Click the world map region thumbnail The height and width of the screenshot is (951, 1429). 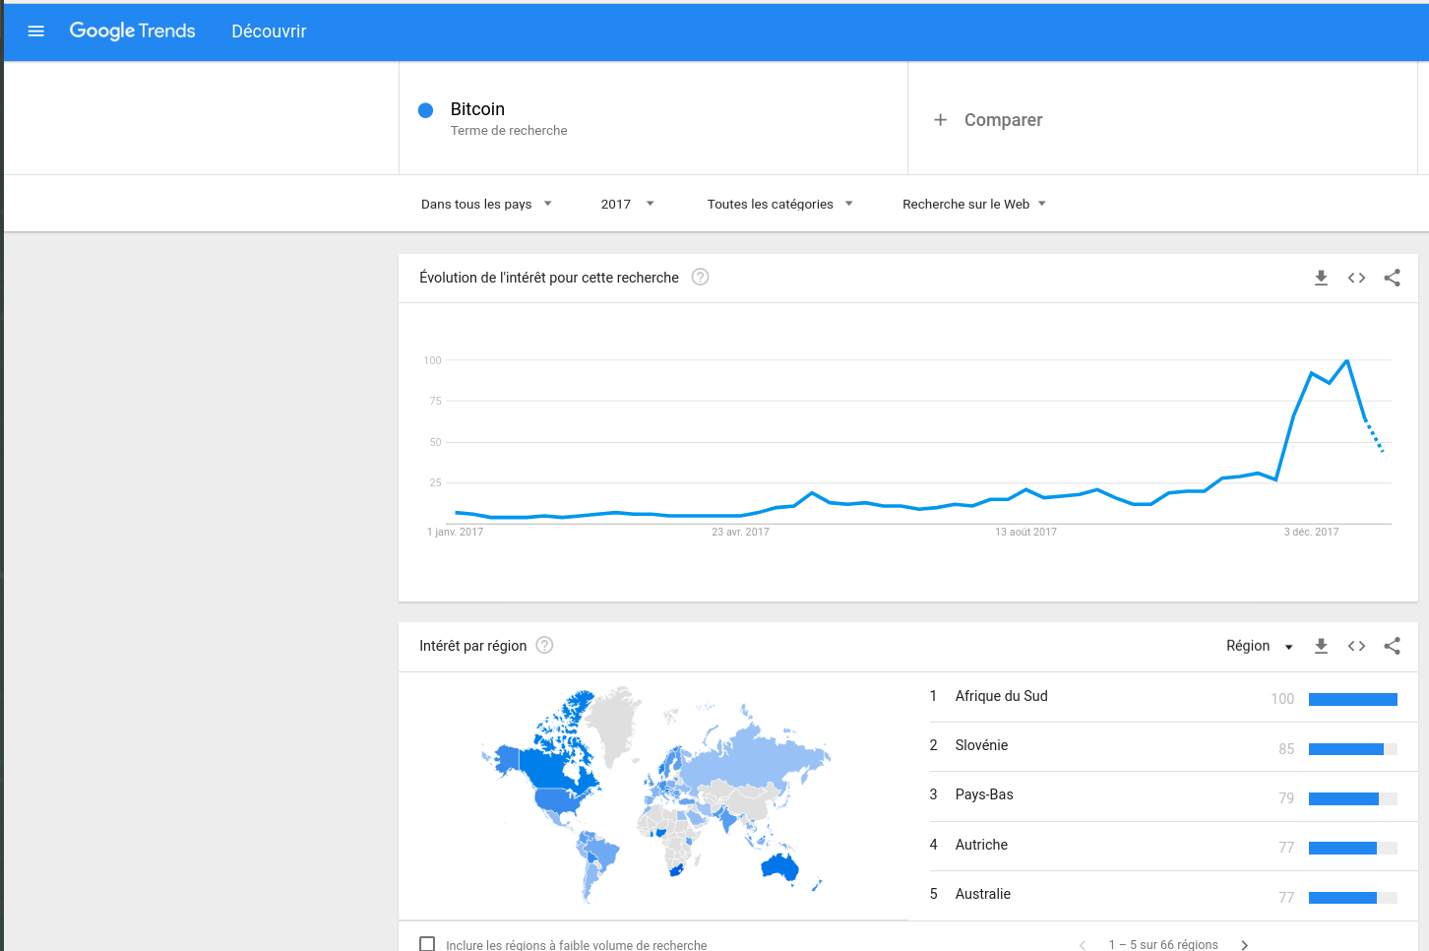click(x=655, y=794)
